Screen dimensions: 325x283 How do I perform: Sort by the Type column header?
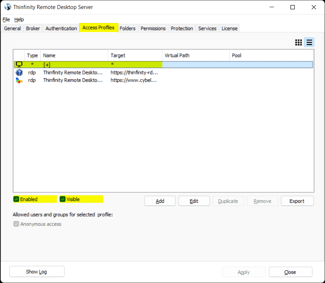coord(32,55)
